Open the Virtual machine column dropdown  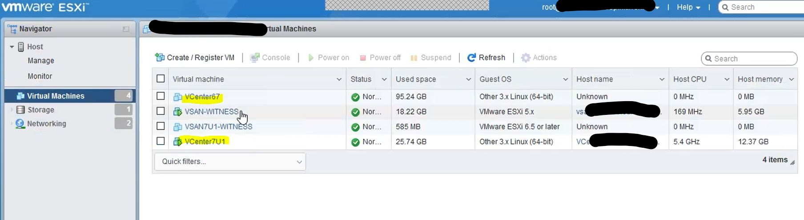click(x=339, y=79)
